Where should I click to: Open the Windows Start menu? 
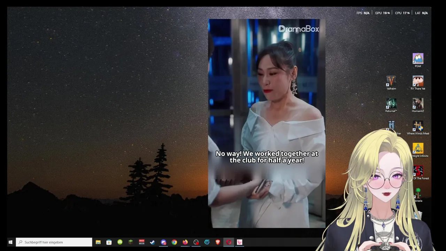[x=10, y=242]
